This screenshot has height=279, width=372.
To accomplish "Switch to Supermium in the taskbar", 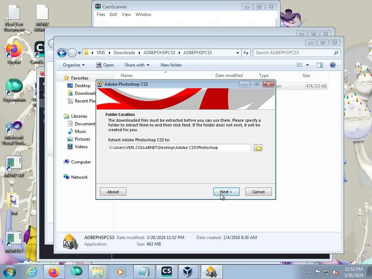I will click(x=76, y=272).
